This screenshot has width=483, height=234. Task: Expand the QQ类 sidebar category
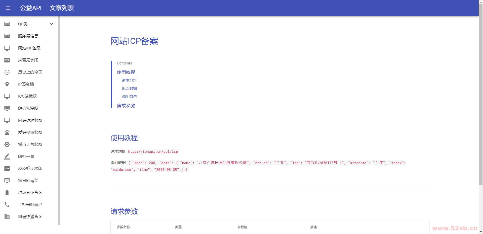[23, 24]
